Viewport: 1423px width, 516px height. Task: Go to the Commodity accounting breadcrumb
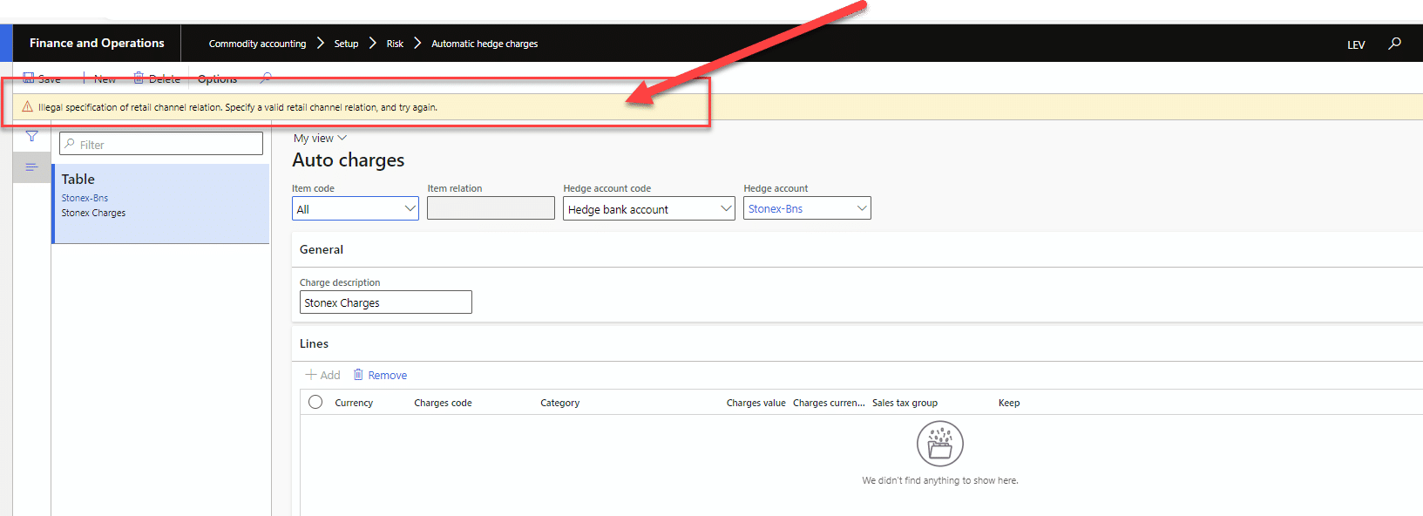click(x=257, y=44)
